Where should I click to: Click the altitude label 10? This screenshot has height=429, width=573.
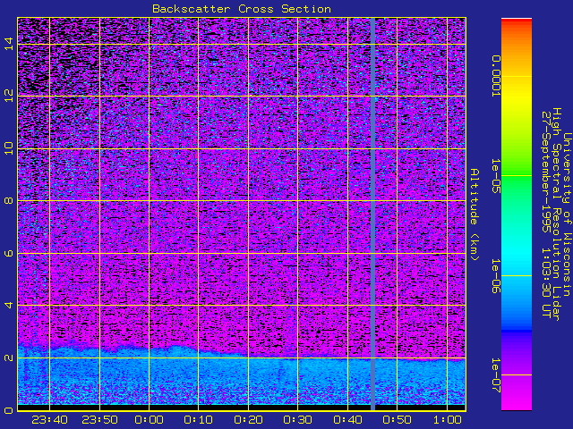[x=9, y=148]
